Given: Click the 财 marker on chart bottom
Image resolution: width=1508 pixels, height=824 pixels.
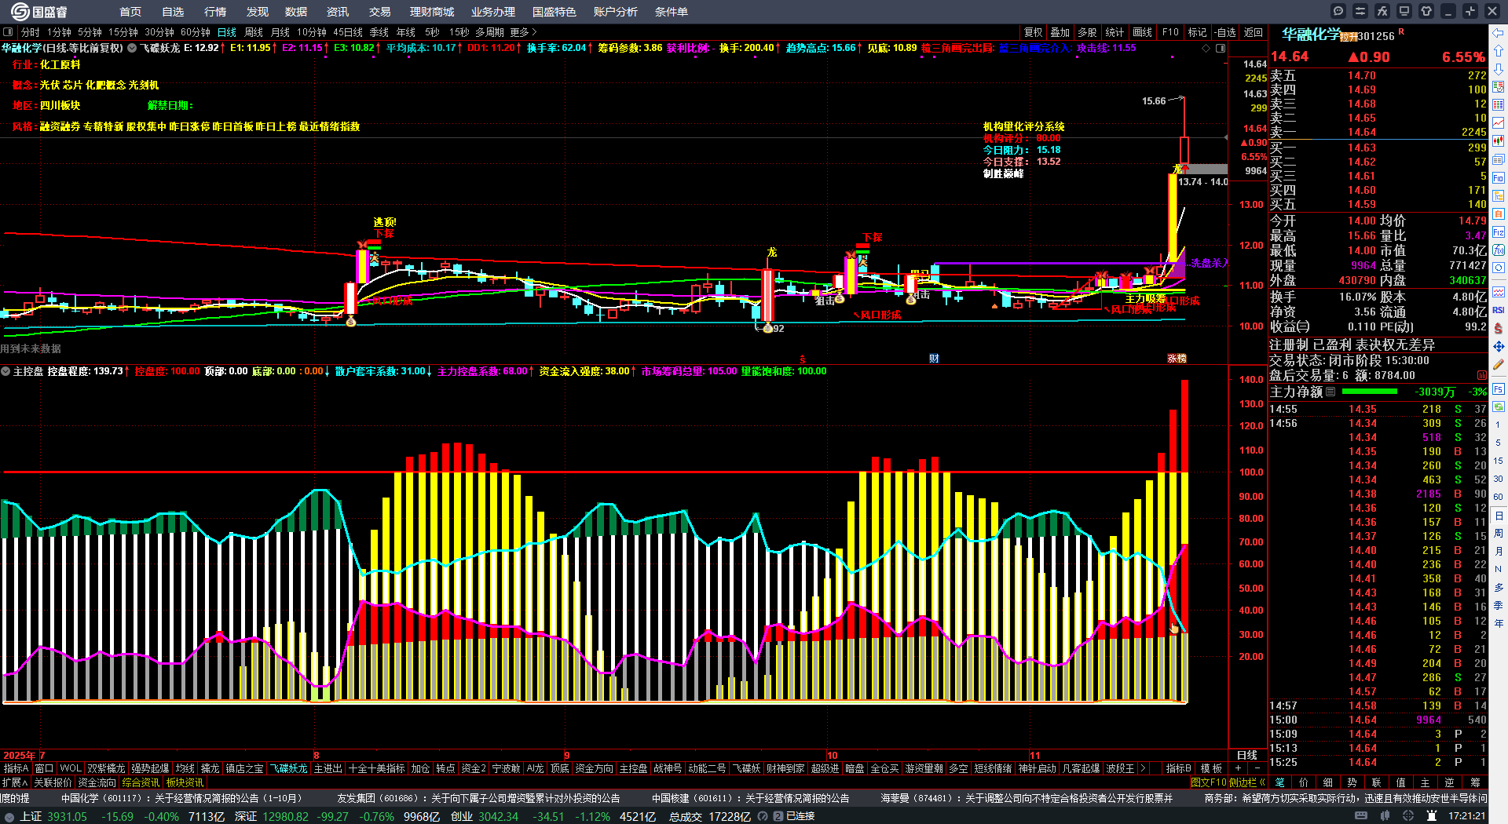Looking at the screenshot, I should point(934,358).
